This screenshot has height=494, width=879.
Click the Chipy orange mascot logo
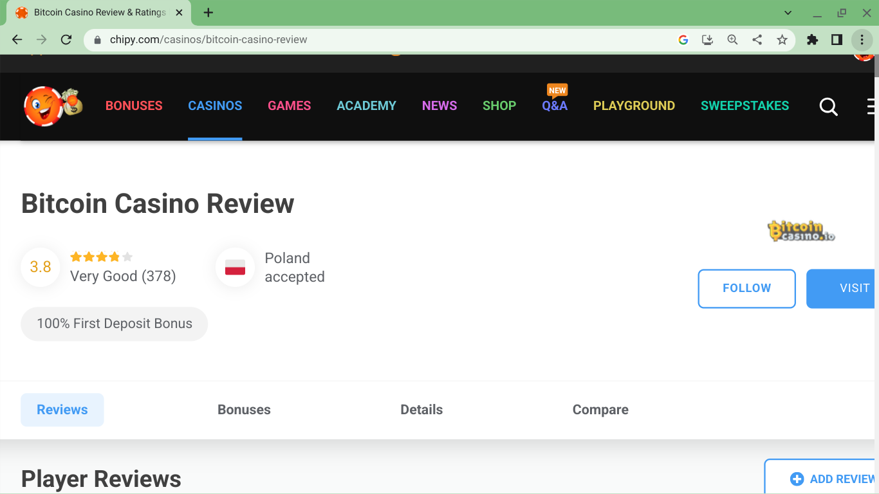click(x=53, y=106)
